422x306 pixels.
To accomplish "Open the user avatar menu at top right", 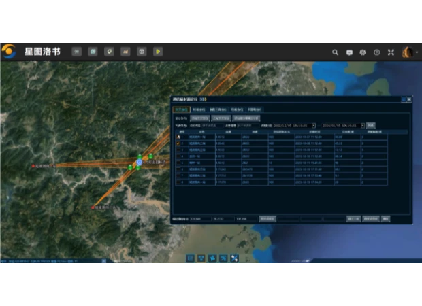I will (x=408, y=52).
